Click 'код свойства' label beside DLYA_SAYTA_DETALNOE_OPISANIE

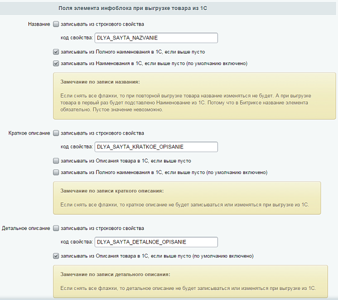tap(76, 242)
